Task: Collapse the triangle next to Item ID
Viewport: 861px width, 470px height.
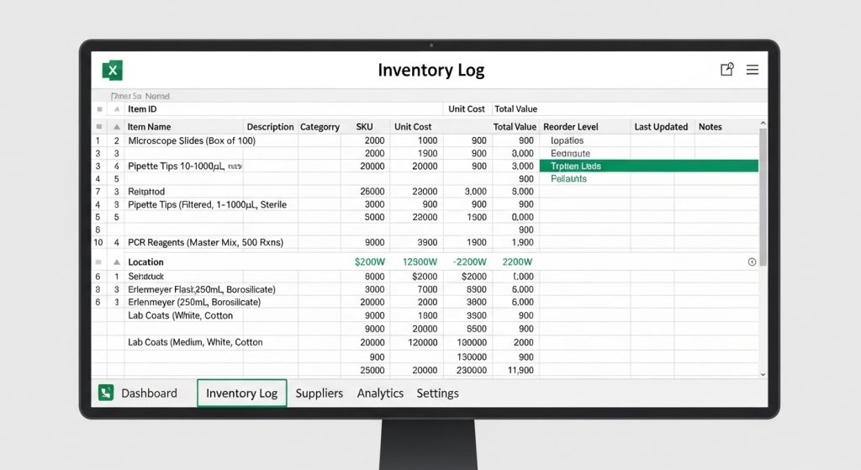Action: (116, 109)
